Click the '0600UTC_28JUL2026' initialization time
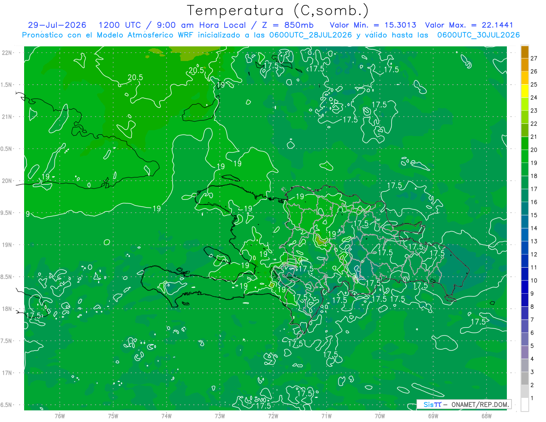The height and width of the screenshot is (422, 546). pyautogui.click(x=310, y=35)
